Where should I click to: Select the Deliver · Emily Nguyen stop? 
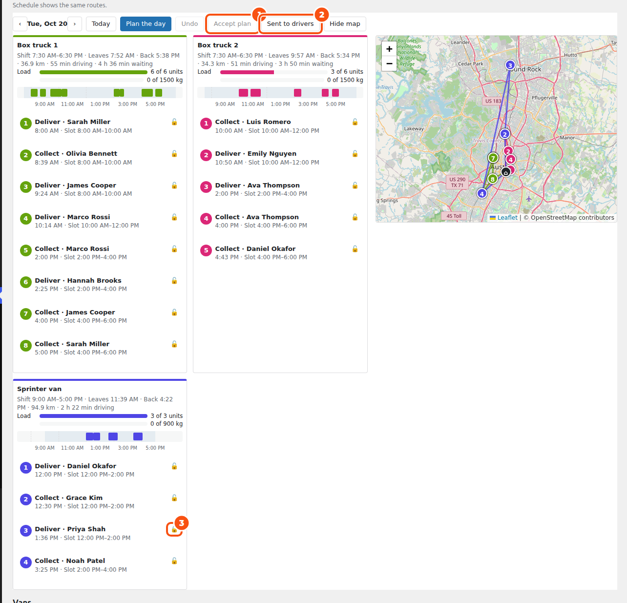pyautogui.click(x=280, y=158)
